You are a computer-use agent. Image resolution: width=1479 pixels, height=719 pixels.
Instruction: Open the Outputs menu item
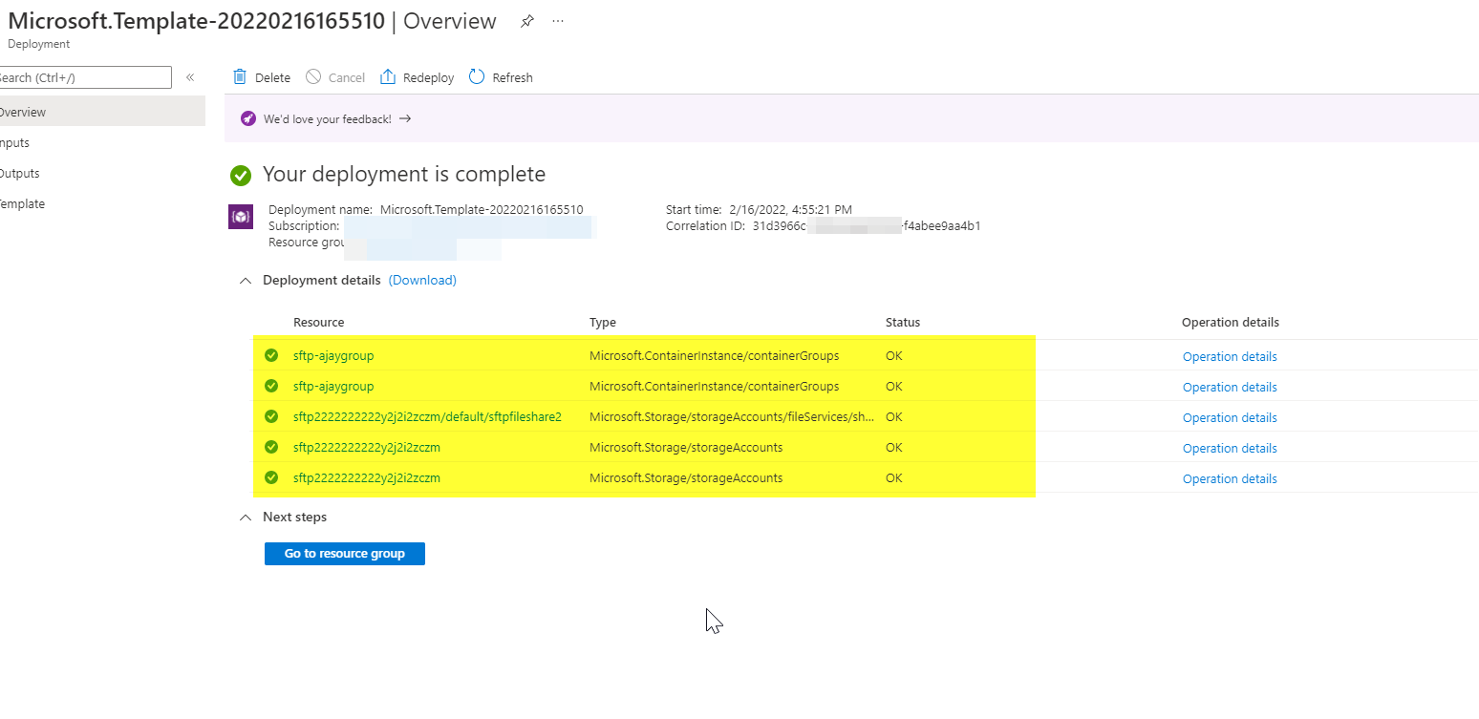tap(102, 173)
